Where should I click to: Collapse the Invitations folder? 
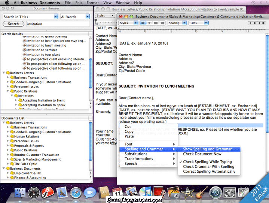(x=12, y=96)
